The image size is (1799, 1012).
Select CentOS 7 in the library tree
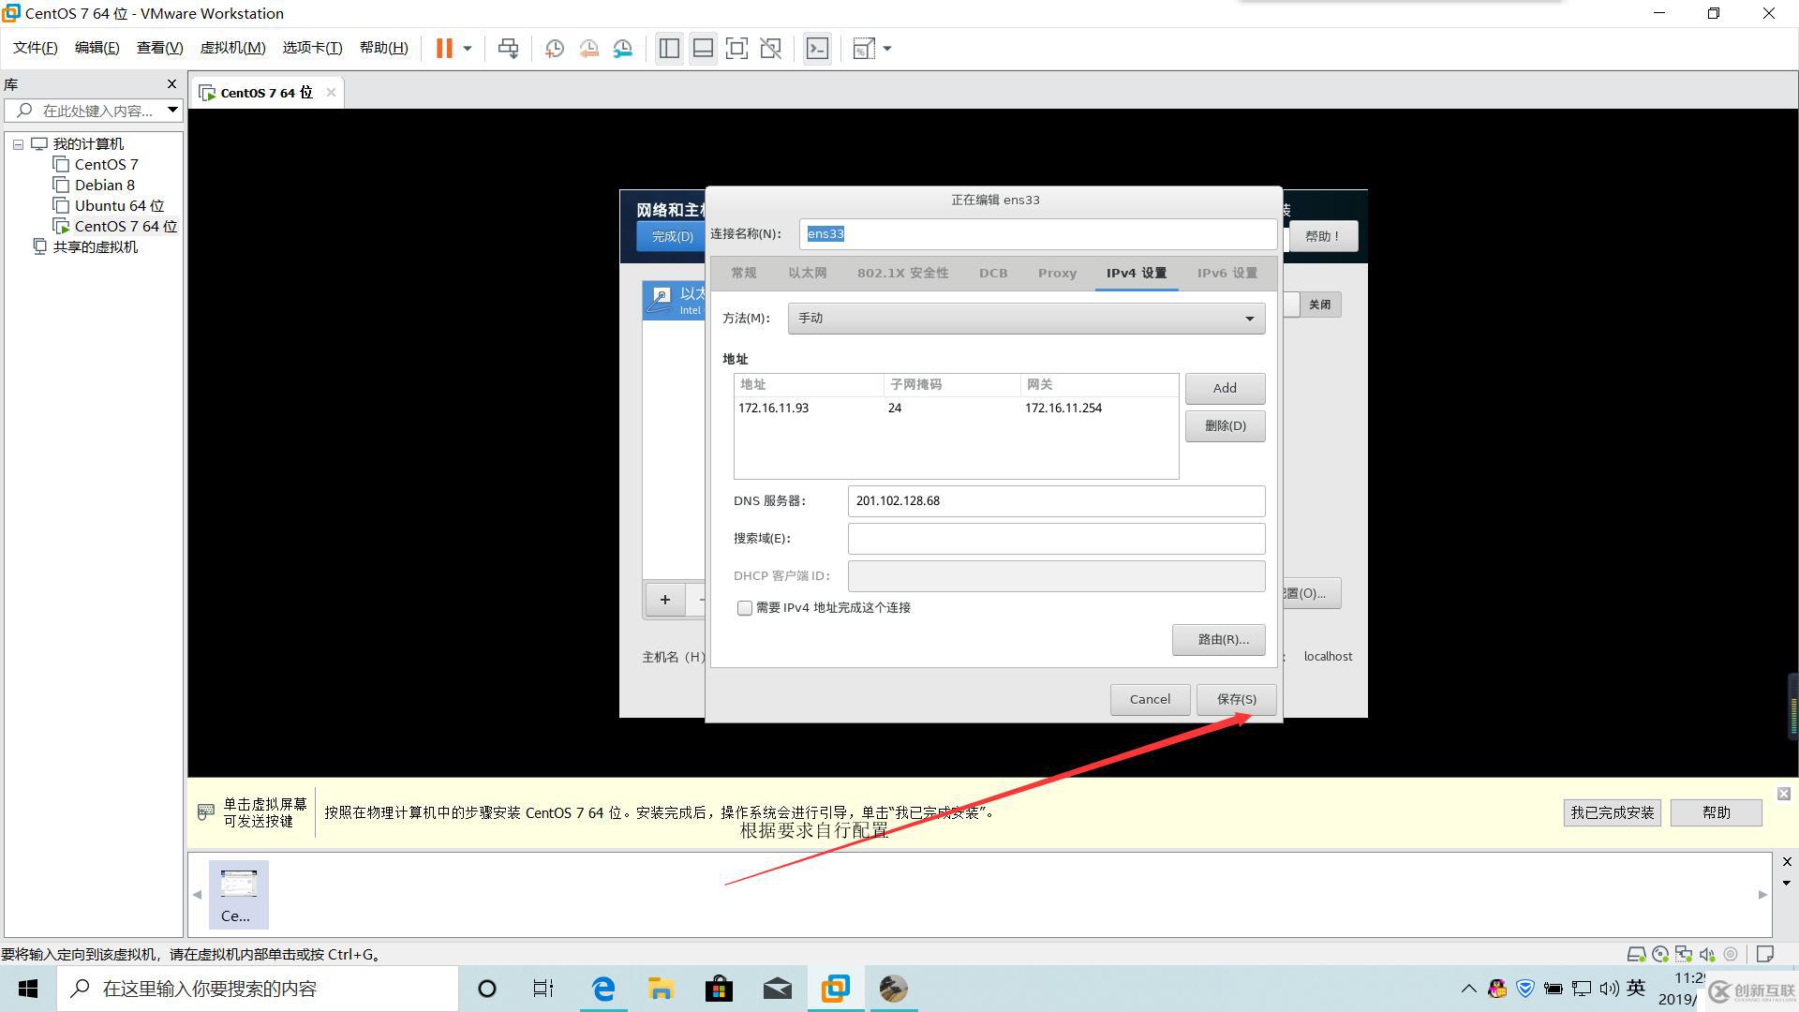click(x=106, y=164)
